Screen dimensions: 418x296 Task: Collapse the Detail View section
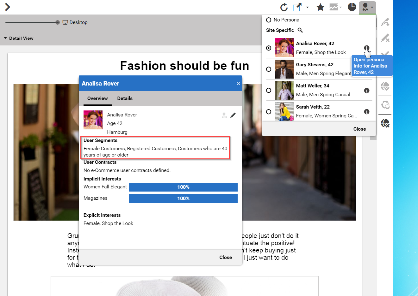(5, 38)
